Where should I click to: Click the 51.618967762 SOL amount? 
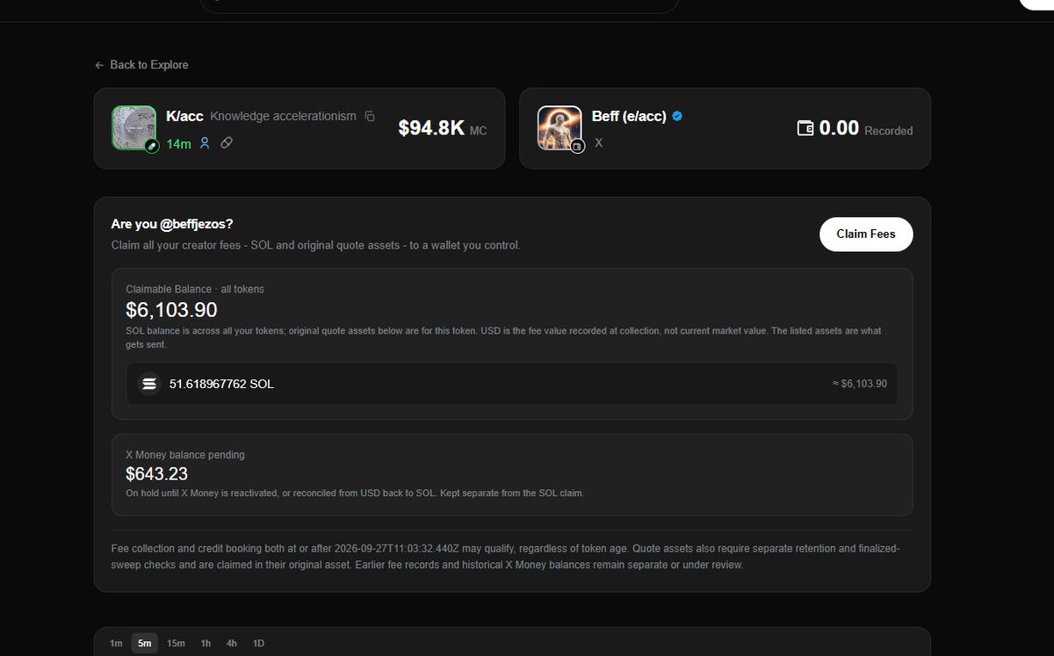point(221,384)
